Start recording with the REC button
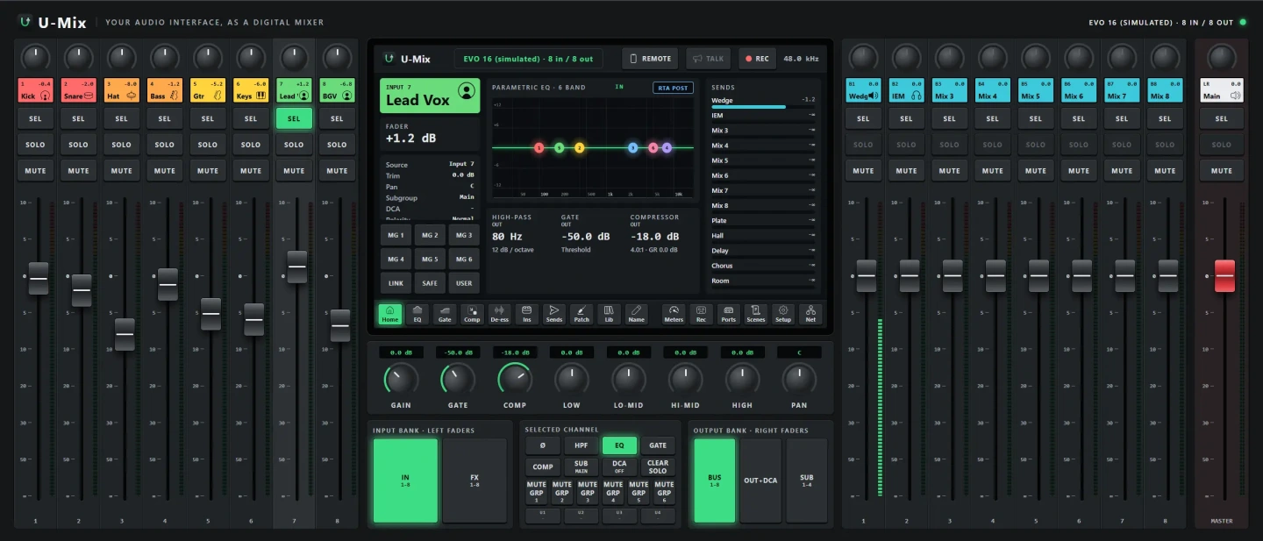The height and width of the screenshot is (541, 1263). point(758,59)
